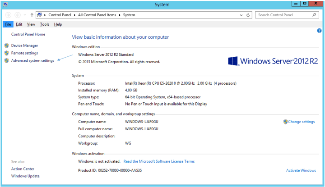Go up one level with the Up arrow
The height and width of the screenshot is (187, 325).
[31, 15]
